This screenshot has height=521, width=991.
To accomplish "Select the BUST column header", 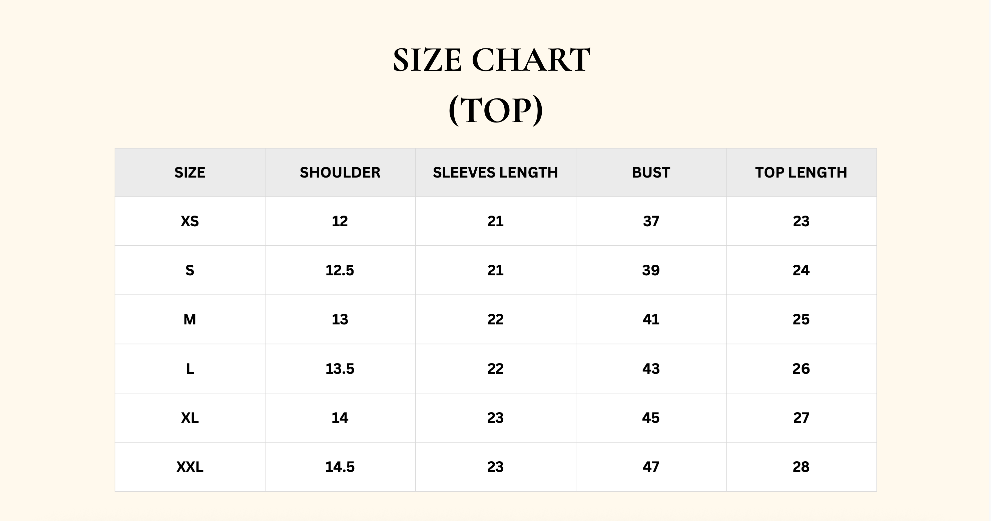I will click(651, 173).
